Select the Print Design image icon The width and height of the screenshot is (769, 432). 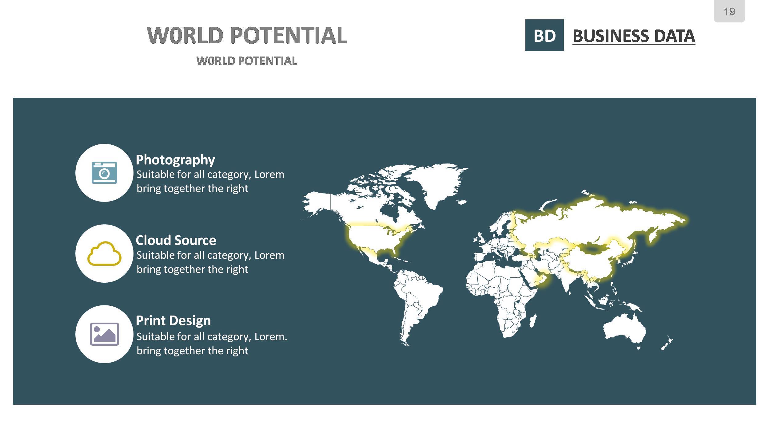pyautogui.click(x=105, y=334)
